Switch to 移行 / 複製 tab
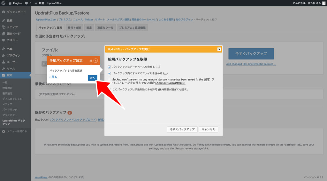Screen dimensions: 327x181 tap(74, 28)
